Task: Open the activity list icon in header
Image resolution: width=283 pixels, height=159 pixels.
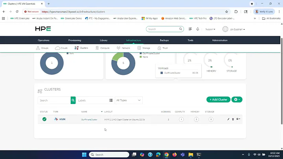Action: pyautogui.click(x=190, y=29)
